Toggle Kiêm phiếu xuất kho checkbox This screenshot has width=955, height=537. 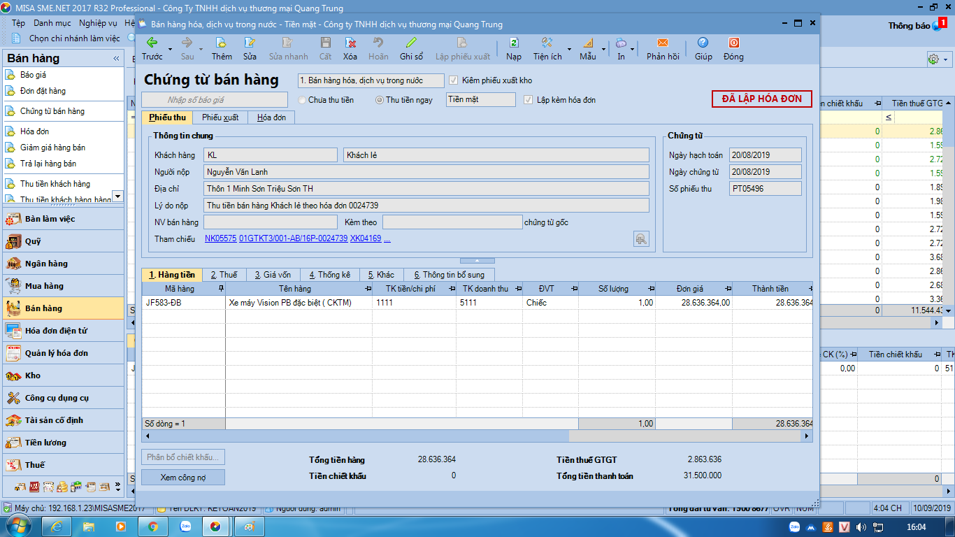[454, 80]
